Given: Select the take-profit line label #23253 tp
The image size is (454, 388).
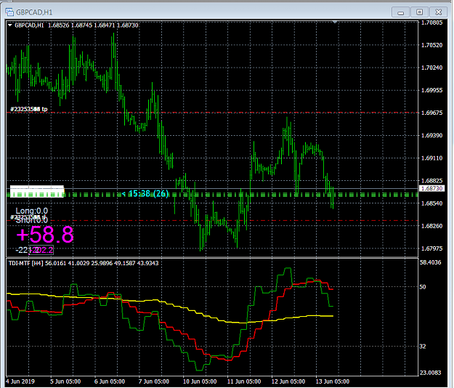Looking at the screenshot, I should (29, 109).
